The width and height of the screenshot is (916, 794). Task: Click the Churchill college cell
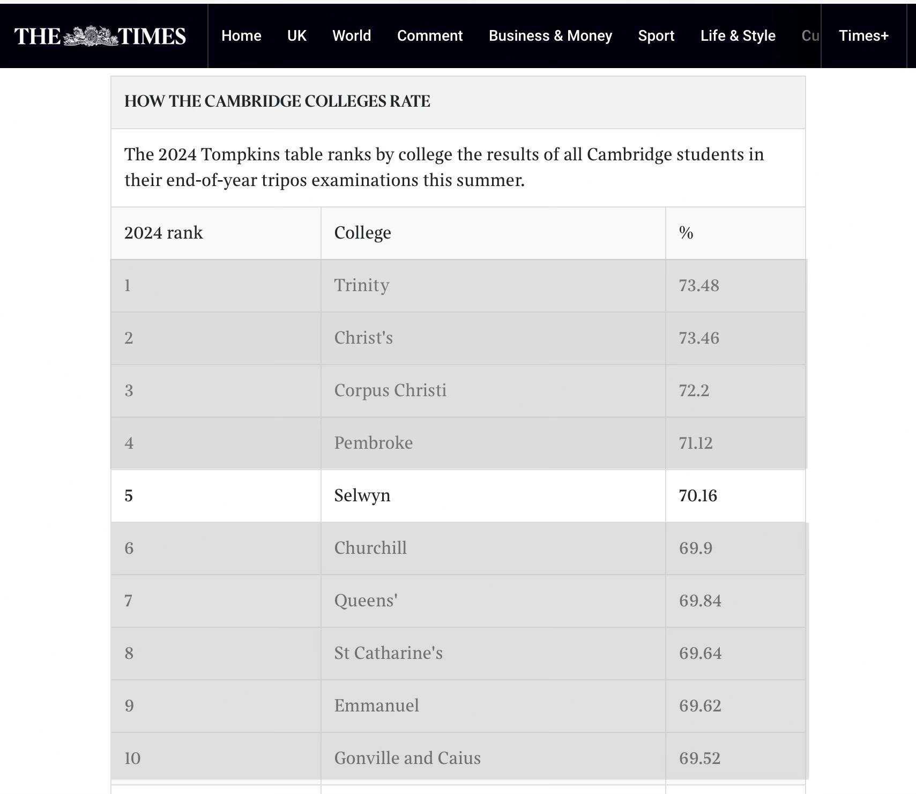370,548
